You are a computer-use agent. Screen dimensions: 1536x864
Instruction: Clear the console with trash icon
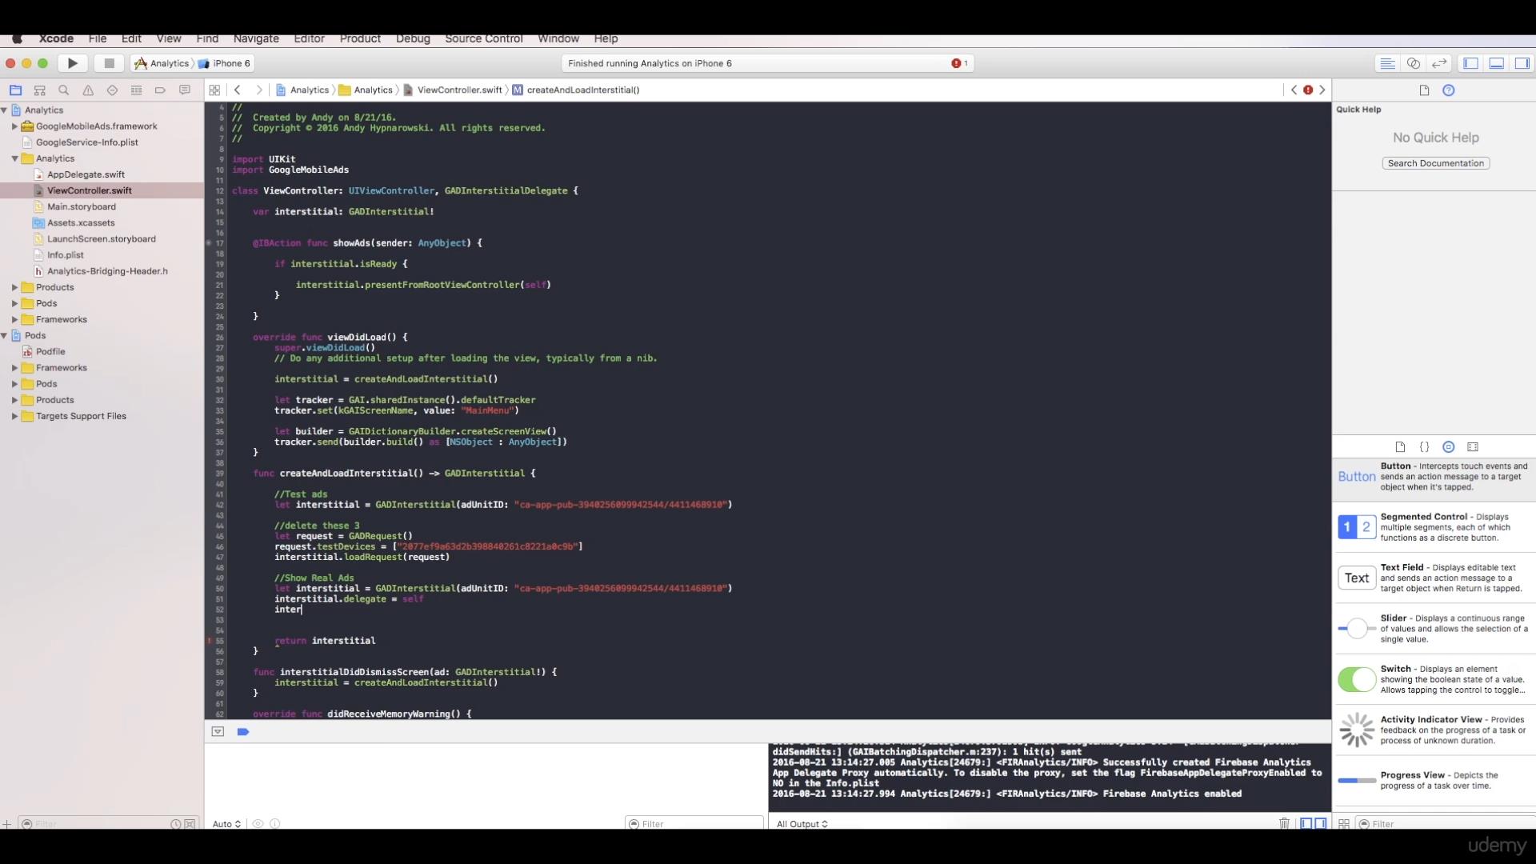(1284, 823)
